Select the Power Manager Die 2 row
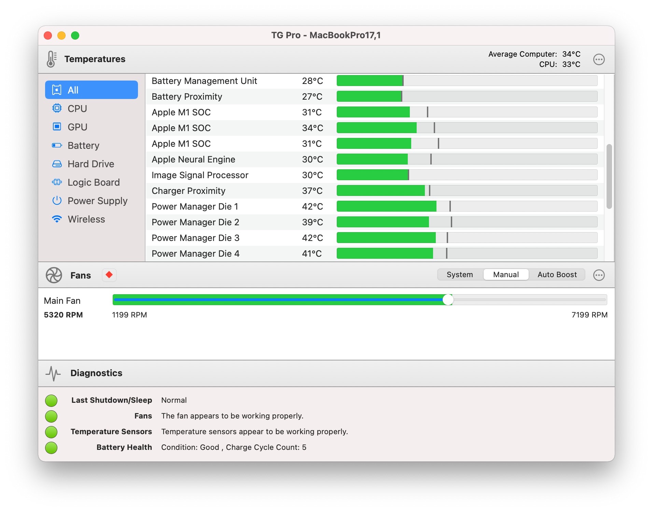 pyautogui.click(x=375, y=222)
